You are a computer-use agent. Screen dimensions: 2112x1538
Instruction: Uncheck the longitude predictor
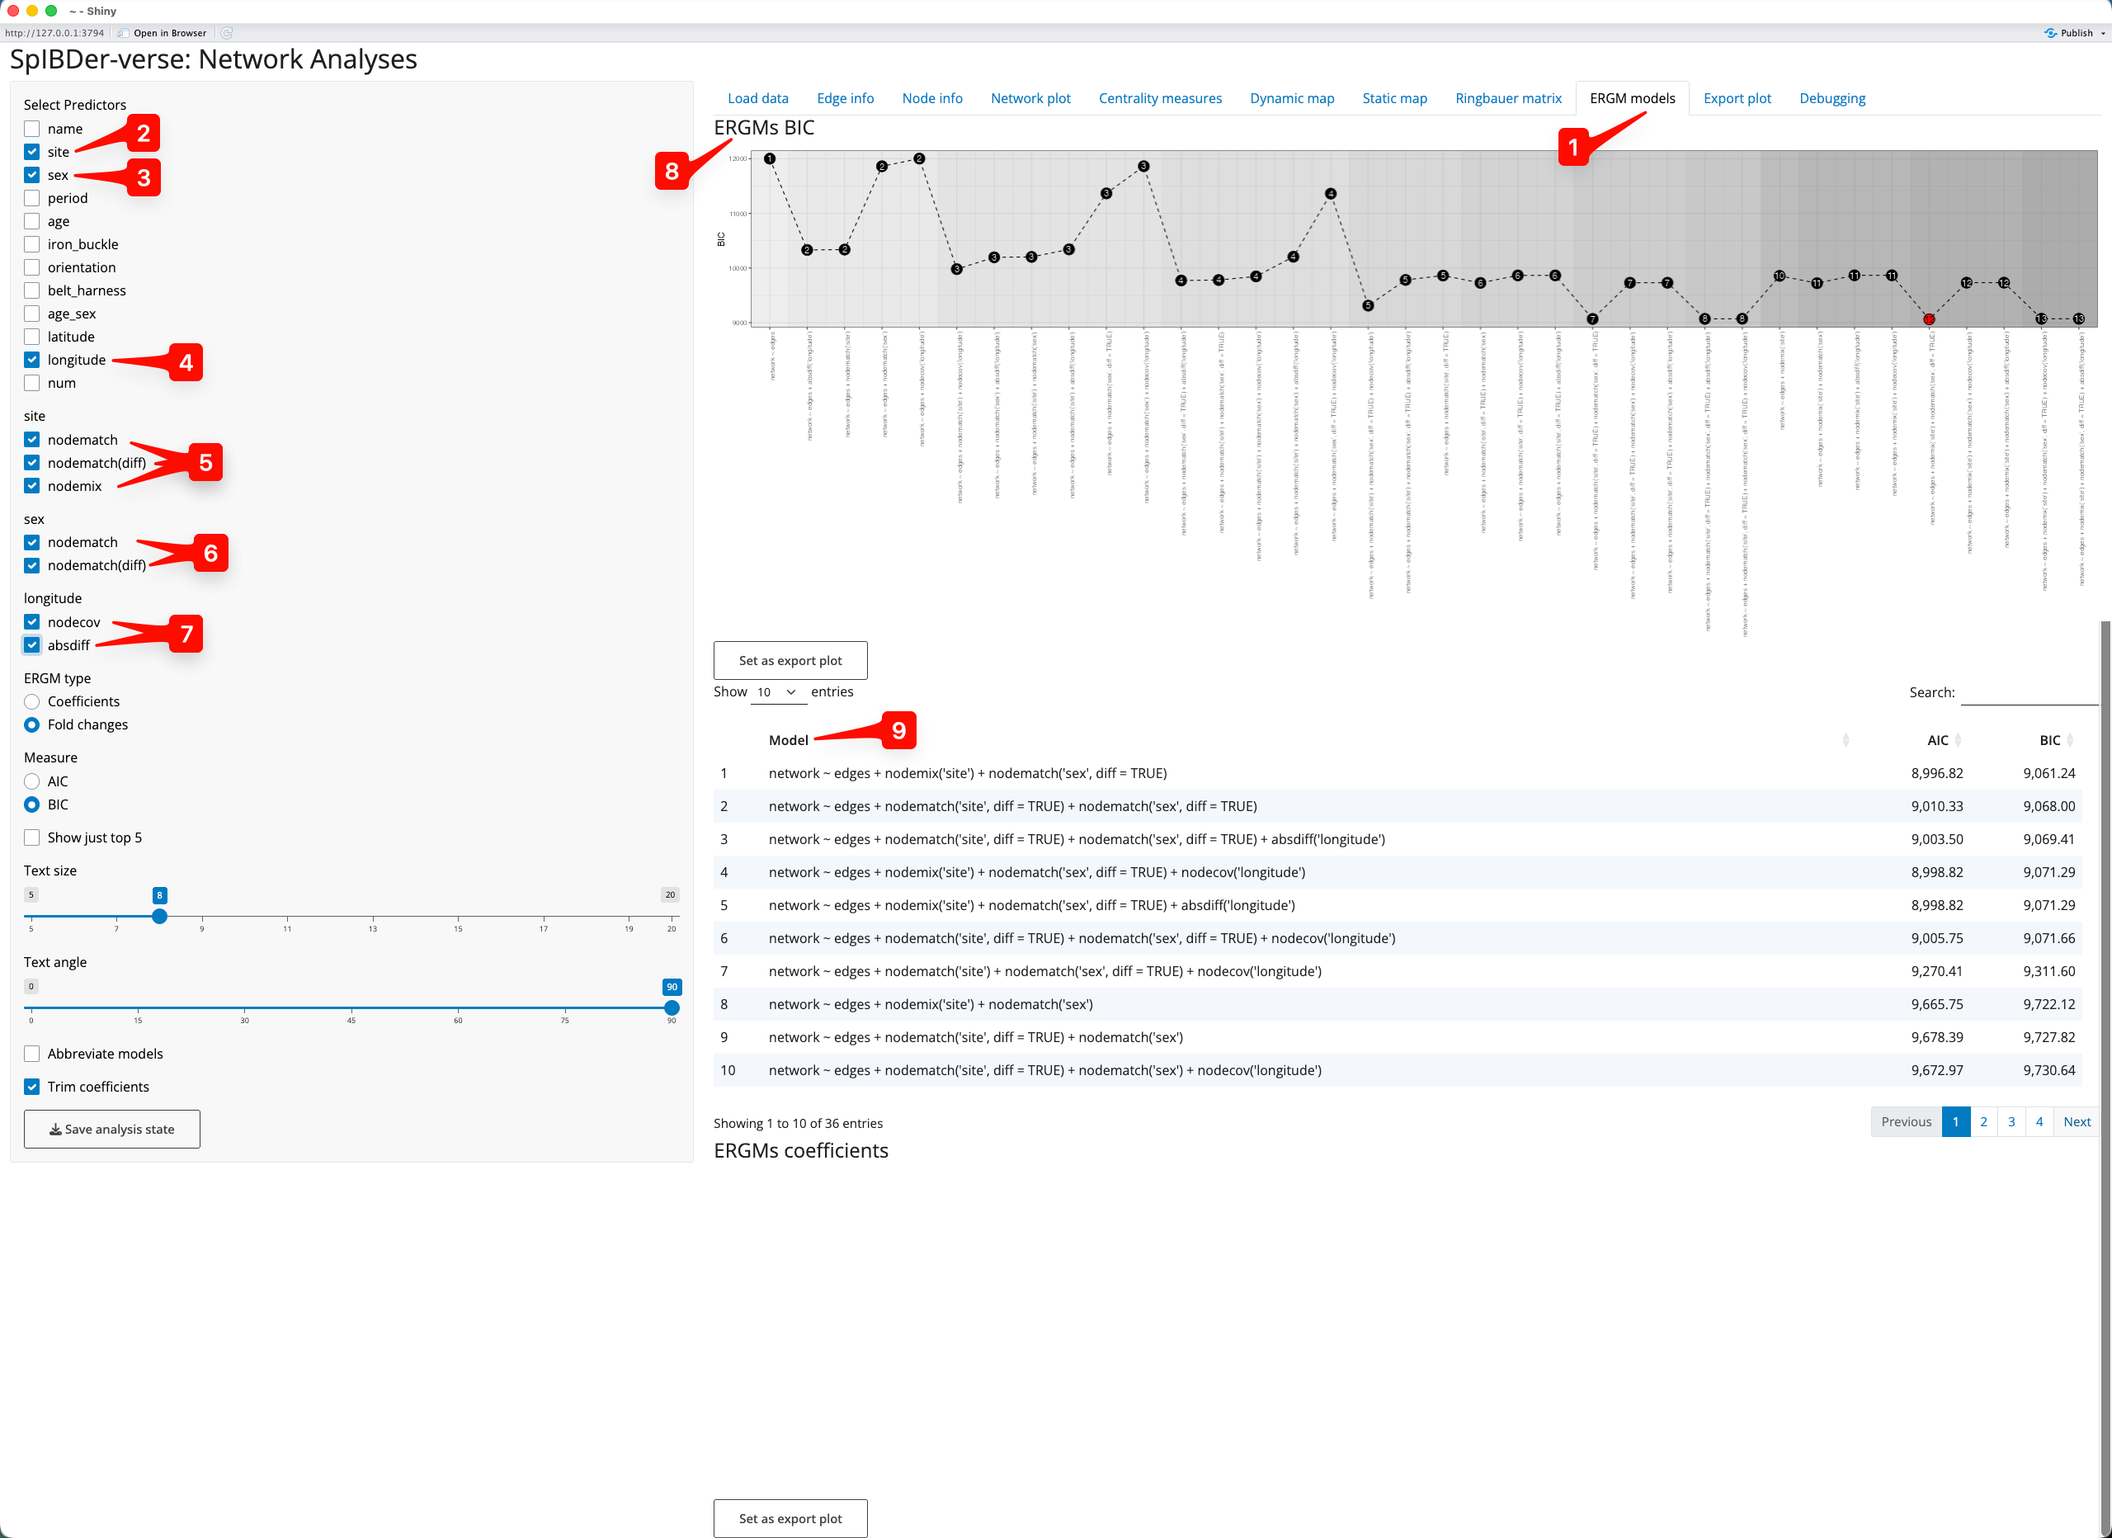pos(31,360)
